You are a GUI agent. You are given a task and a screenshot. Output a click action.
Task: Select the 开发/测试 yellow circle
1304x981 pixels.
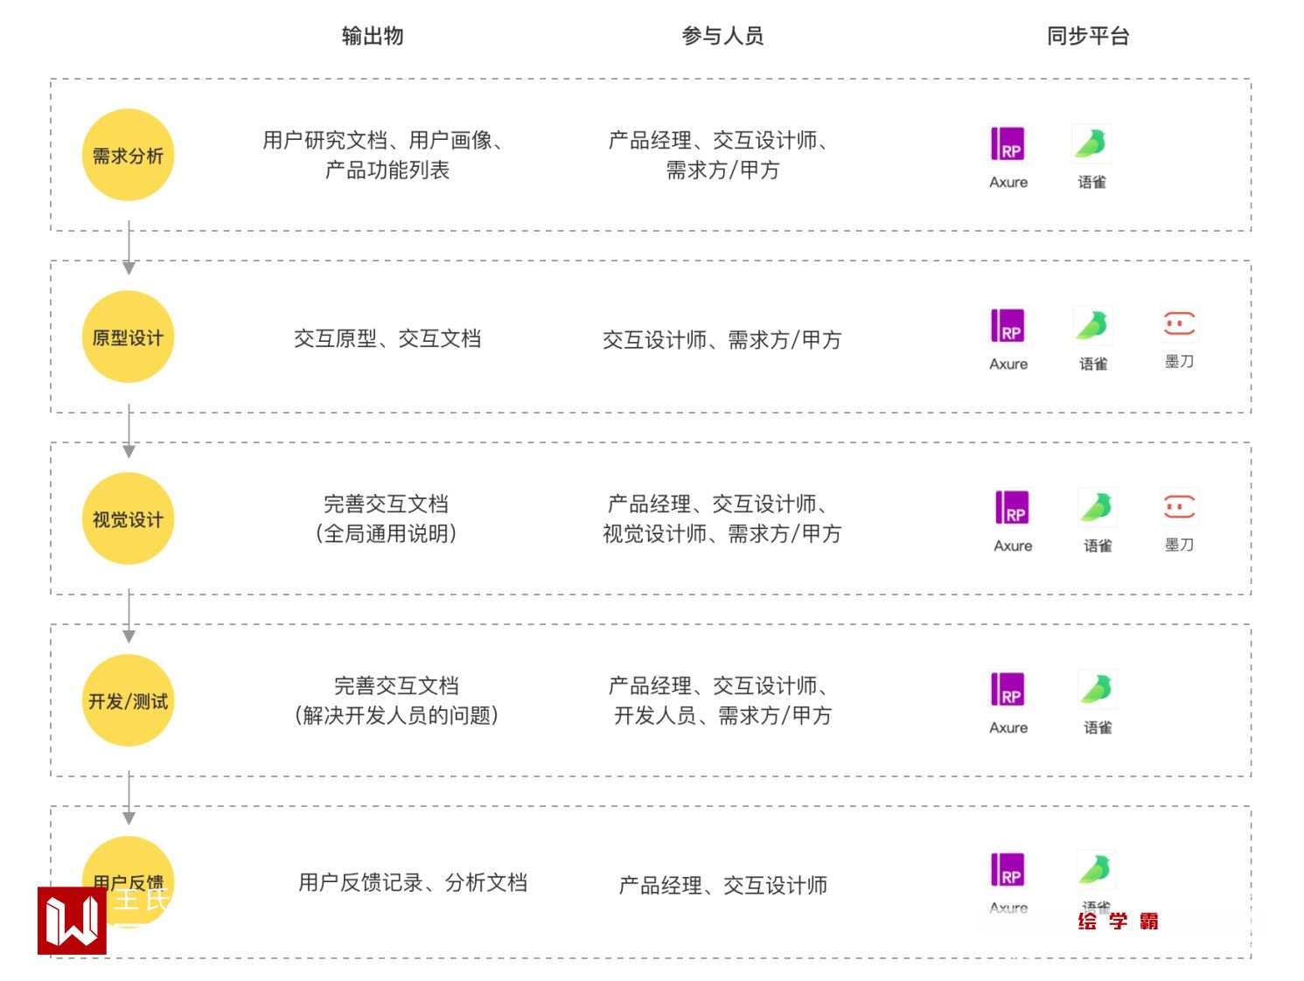click(128, 701)
